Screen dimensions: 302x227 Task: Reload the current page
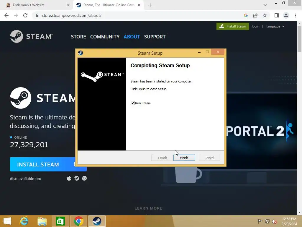[x=25, y=15]
